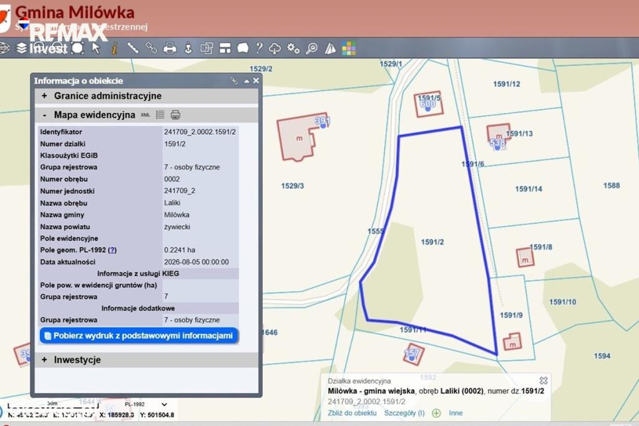Click Y coordinate 501504.8 in status bar

coord(157,415)
